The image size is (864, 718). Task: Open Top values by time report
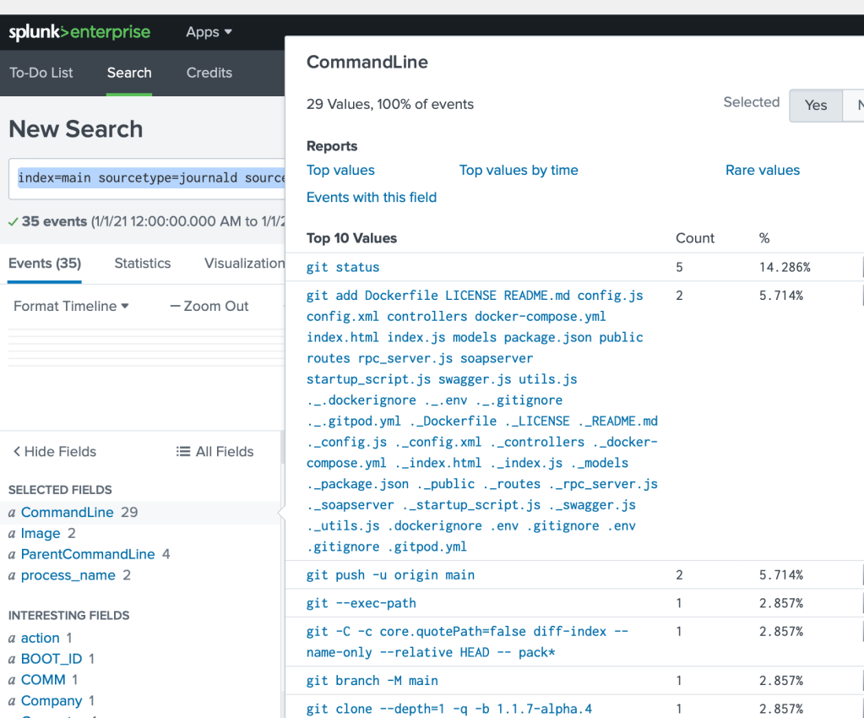tap(519, 170)
